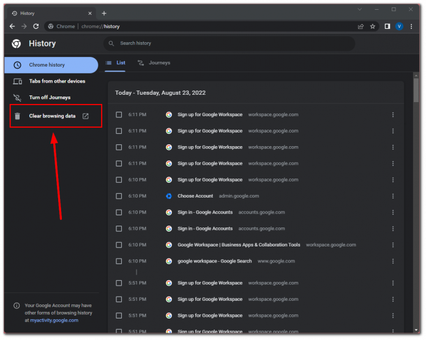Open more actions for google workspace - Google Search
This screenshot has height=340, width=426.
pyautogui.click(x=393, y=261)
